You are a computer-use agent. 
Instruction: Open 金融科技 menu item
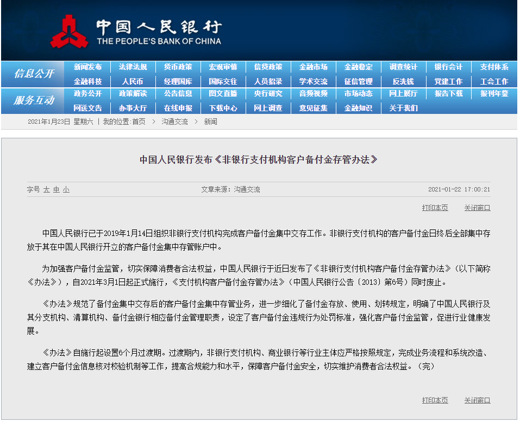(87, 81)
